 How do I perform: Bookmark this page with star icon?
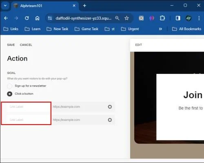coord(126,18)
